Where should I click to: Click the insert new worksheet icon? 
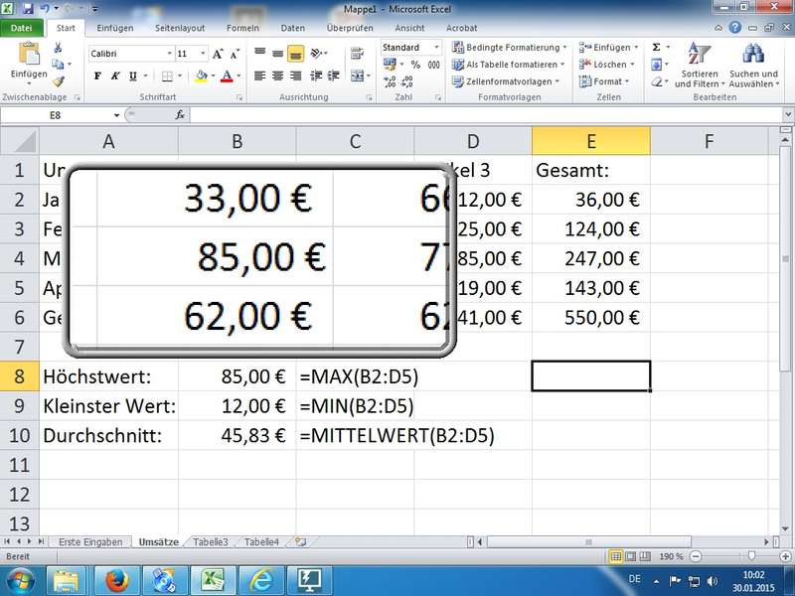(301, 541)
